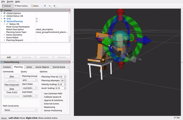Expand the Global Options tree item

2,13
